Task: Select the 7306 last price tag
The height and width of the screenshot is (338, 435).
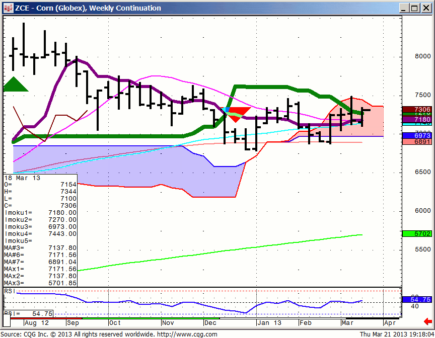Action: coord(417,110)
